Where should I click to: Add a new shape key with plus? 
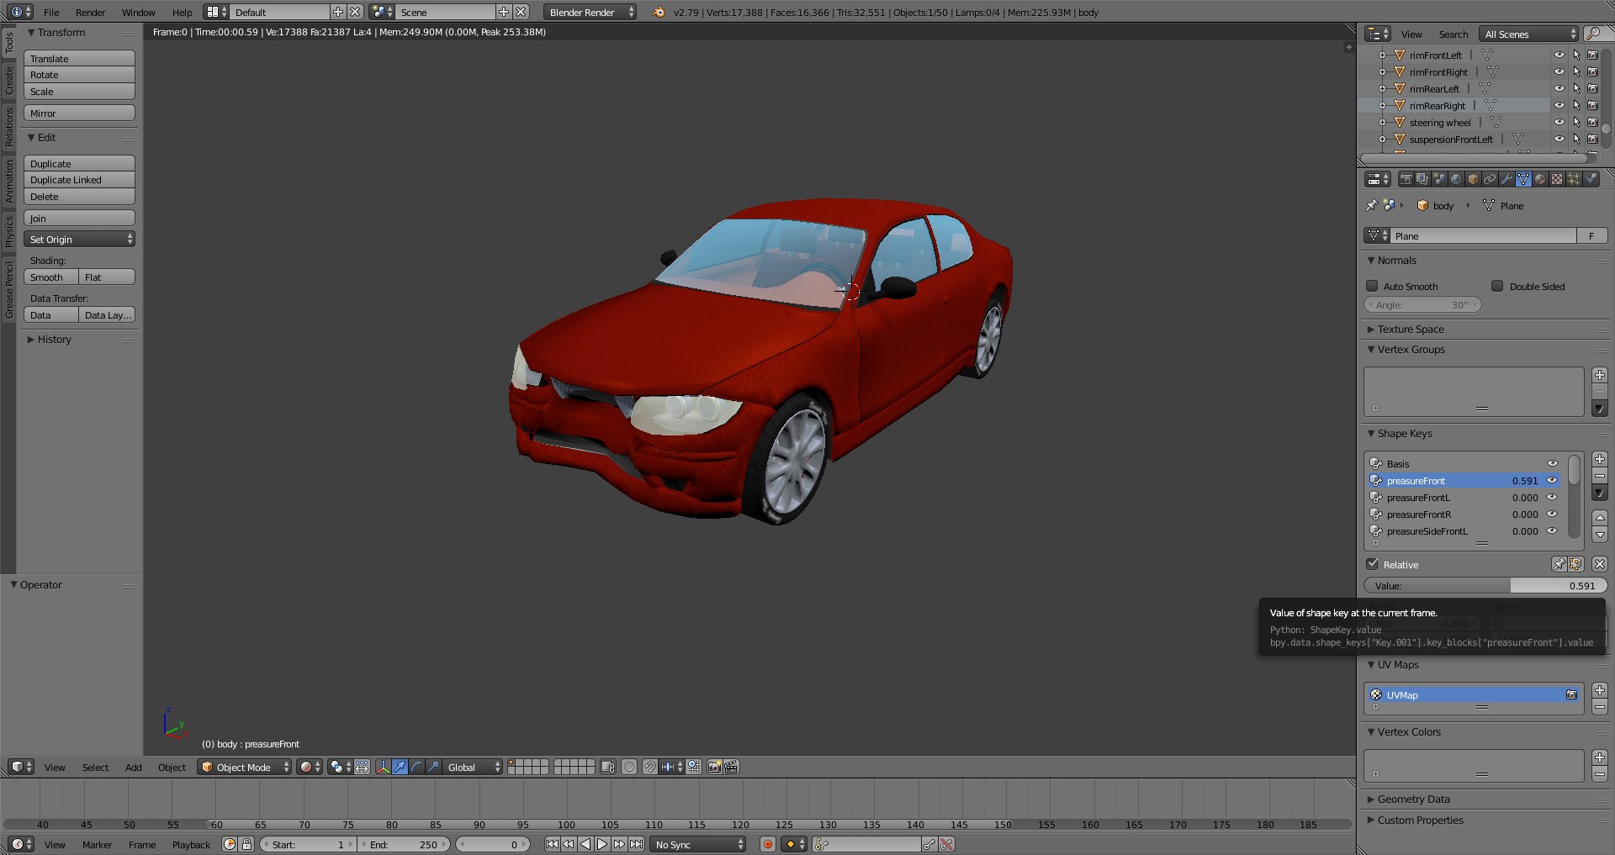[x=1600, y=459]
